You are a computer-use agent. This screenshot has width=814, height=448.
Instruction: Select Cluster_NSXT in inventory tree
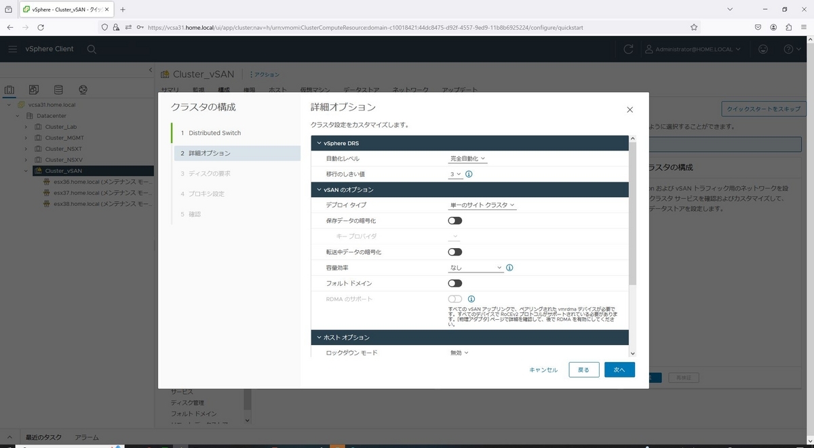(x=63, y=148)
